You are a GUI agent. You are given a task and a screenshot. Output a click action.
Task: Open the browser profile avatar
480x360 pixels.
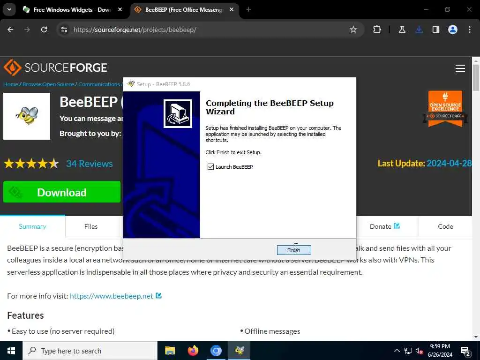pyautogui.click(x=453, y=30)
